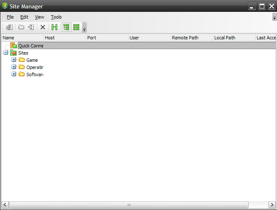This screenshot has width=277, height=210.
Task: Sort by the Remote Path column header
Action: (192, 38)
